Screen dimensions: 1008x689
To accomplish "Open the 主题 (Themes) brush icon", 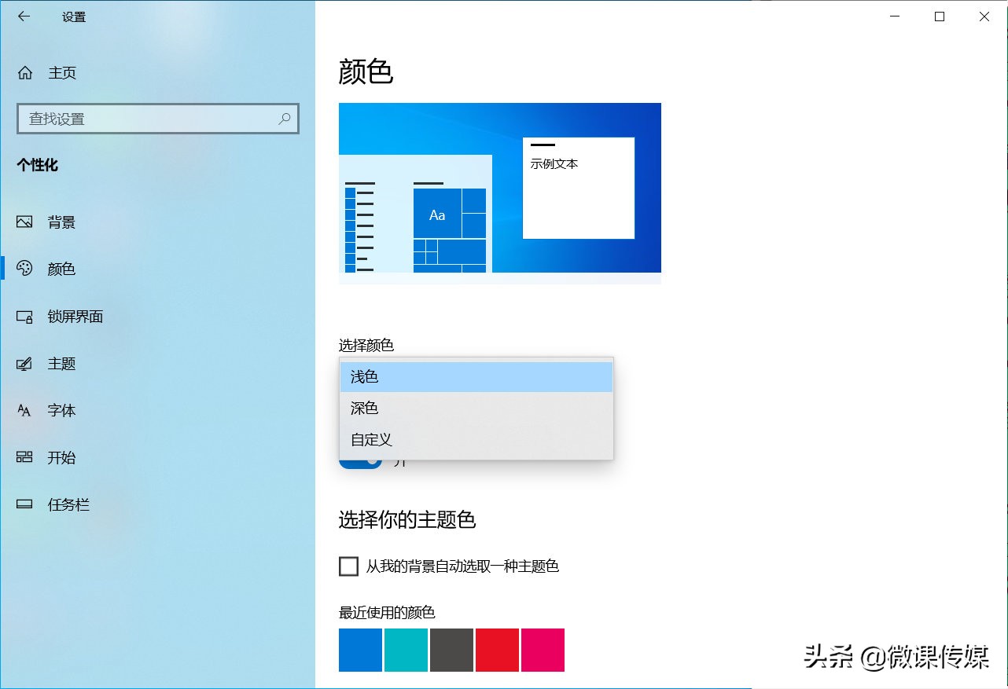I will pos(23,363).
